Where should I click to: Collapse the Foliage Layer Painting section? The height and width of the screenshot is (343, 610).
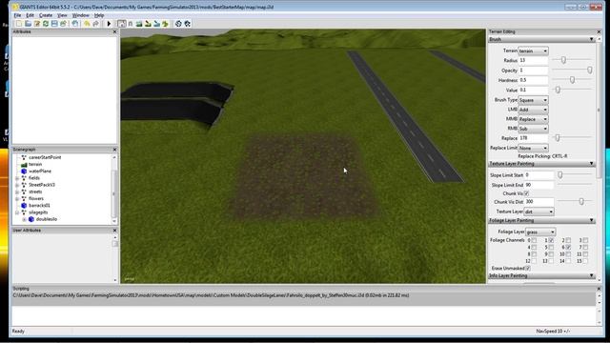[x=591, y=220]
